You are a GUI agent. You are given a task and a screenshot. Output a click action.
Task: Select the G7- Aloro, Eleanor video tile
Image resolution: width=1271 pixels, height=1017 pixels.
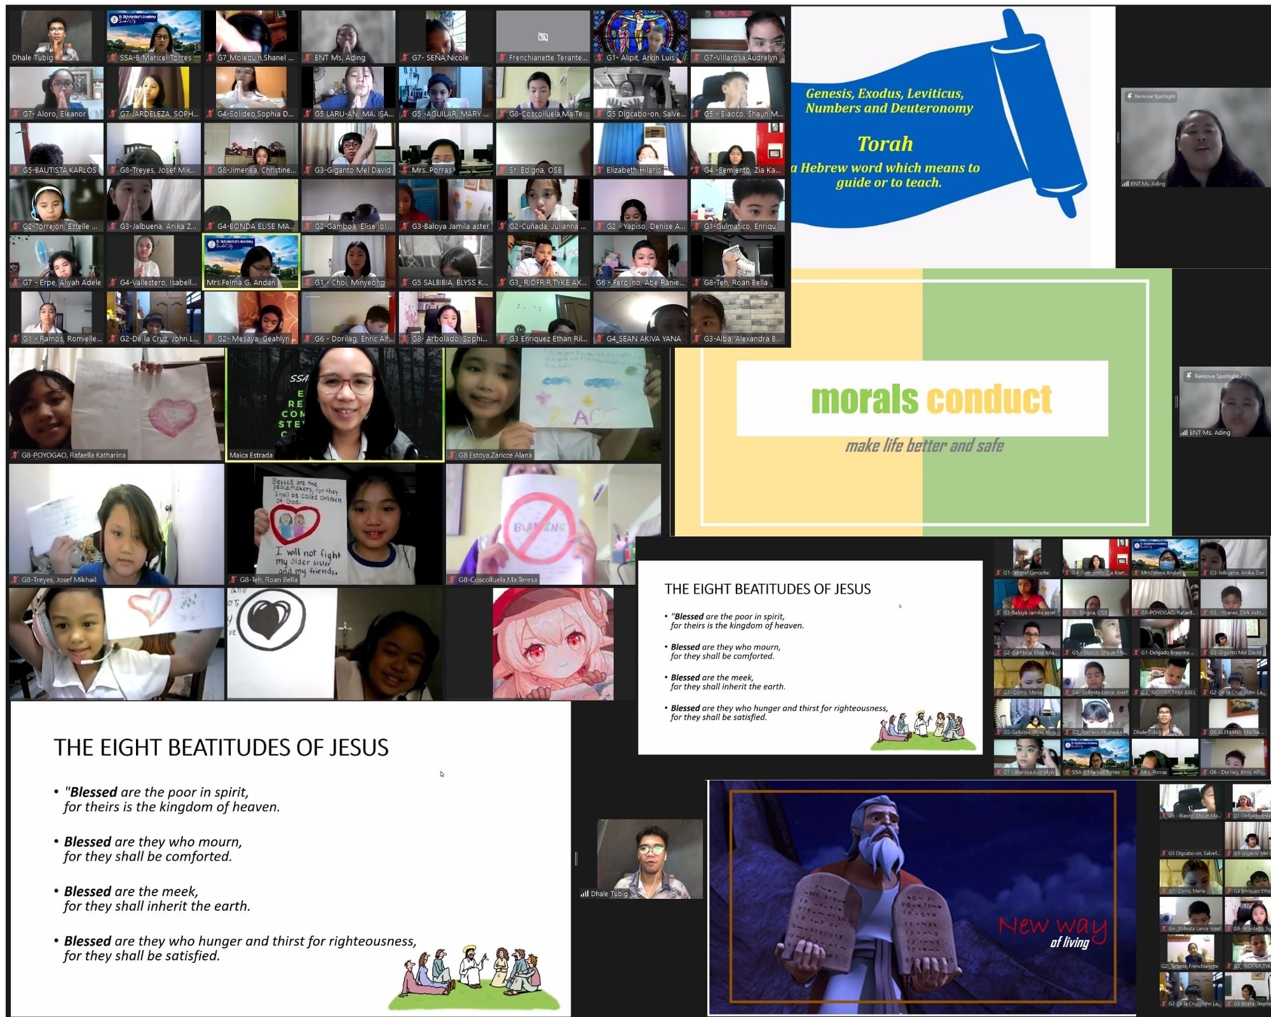tap(57, 93)
